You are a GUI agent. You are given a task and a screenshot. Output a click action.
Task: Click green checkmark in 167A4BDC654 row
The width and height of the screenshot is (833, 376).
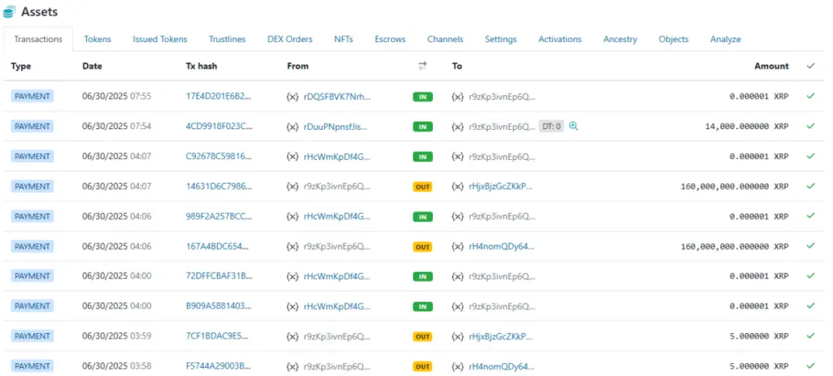(810, 246)
